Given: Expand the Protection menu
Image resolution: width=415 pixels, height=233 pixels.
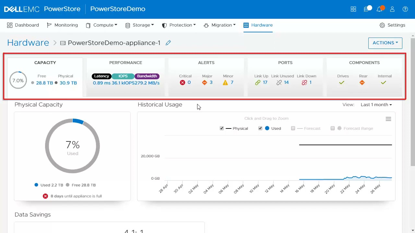Looking at the screenshot, I should coord(179,25).
